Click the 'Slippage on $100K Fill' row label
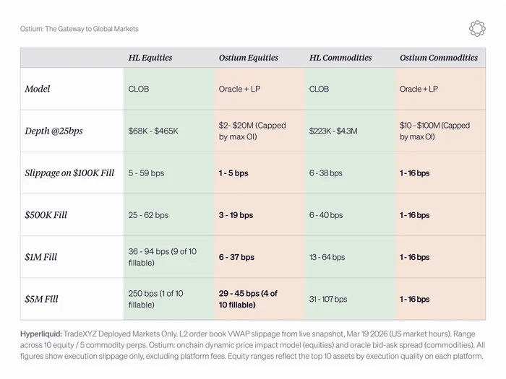Viewport: 506px width, 379px height. click(69, 173)
